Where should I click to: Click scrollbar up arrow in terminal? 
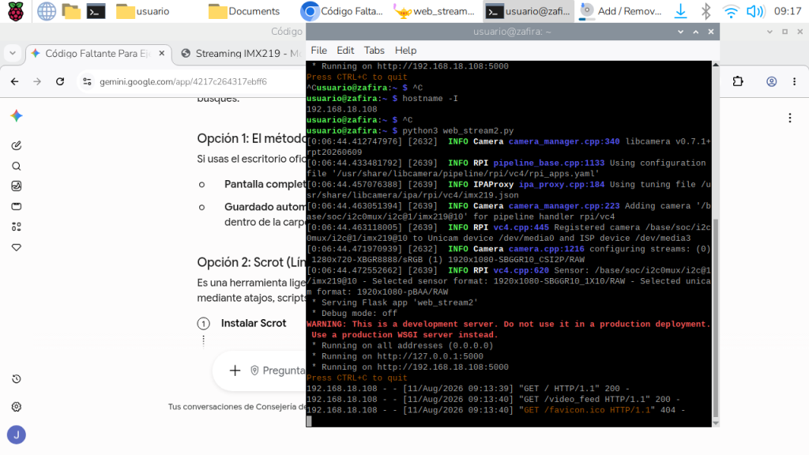[x=715, y=65]
